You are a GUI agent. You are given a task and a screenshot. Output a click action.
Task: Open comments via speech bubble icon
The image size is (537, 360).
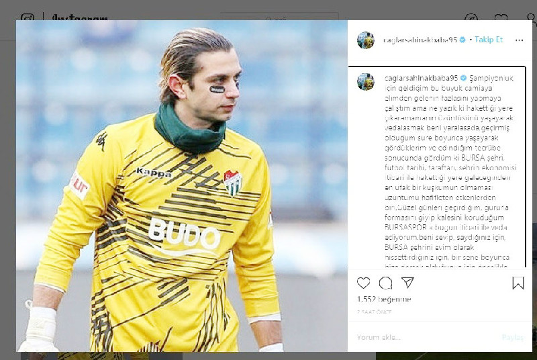coord(385,283)
